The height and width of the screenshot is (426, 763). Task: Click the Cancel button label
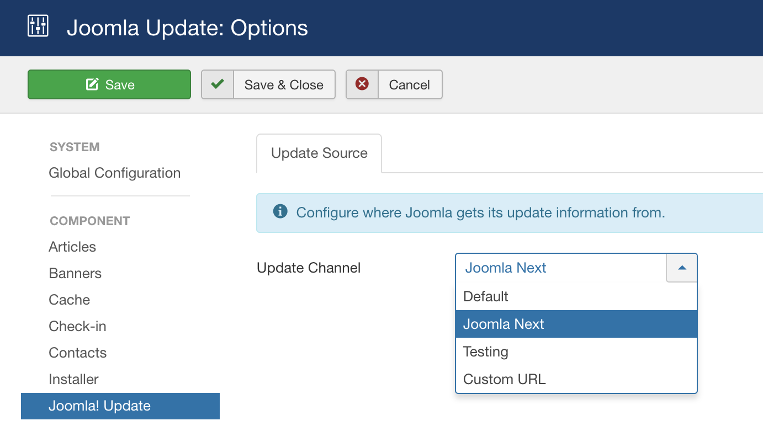410,84
